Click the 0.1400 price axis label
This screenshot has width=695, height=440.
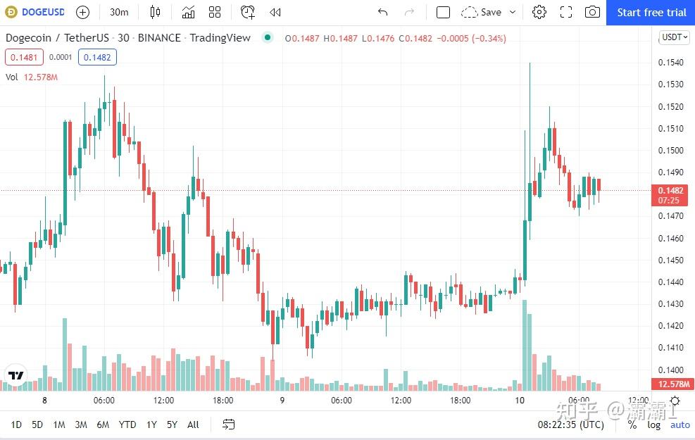coord(670,370)
